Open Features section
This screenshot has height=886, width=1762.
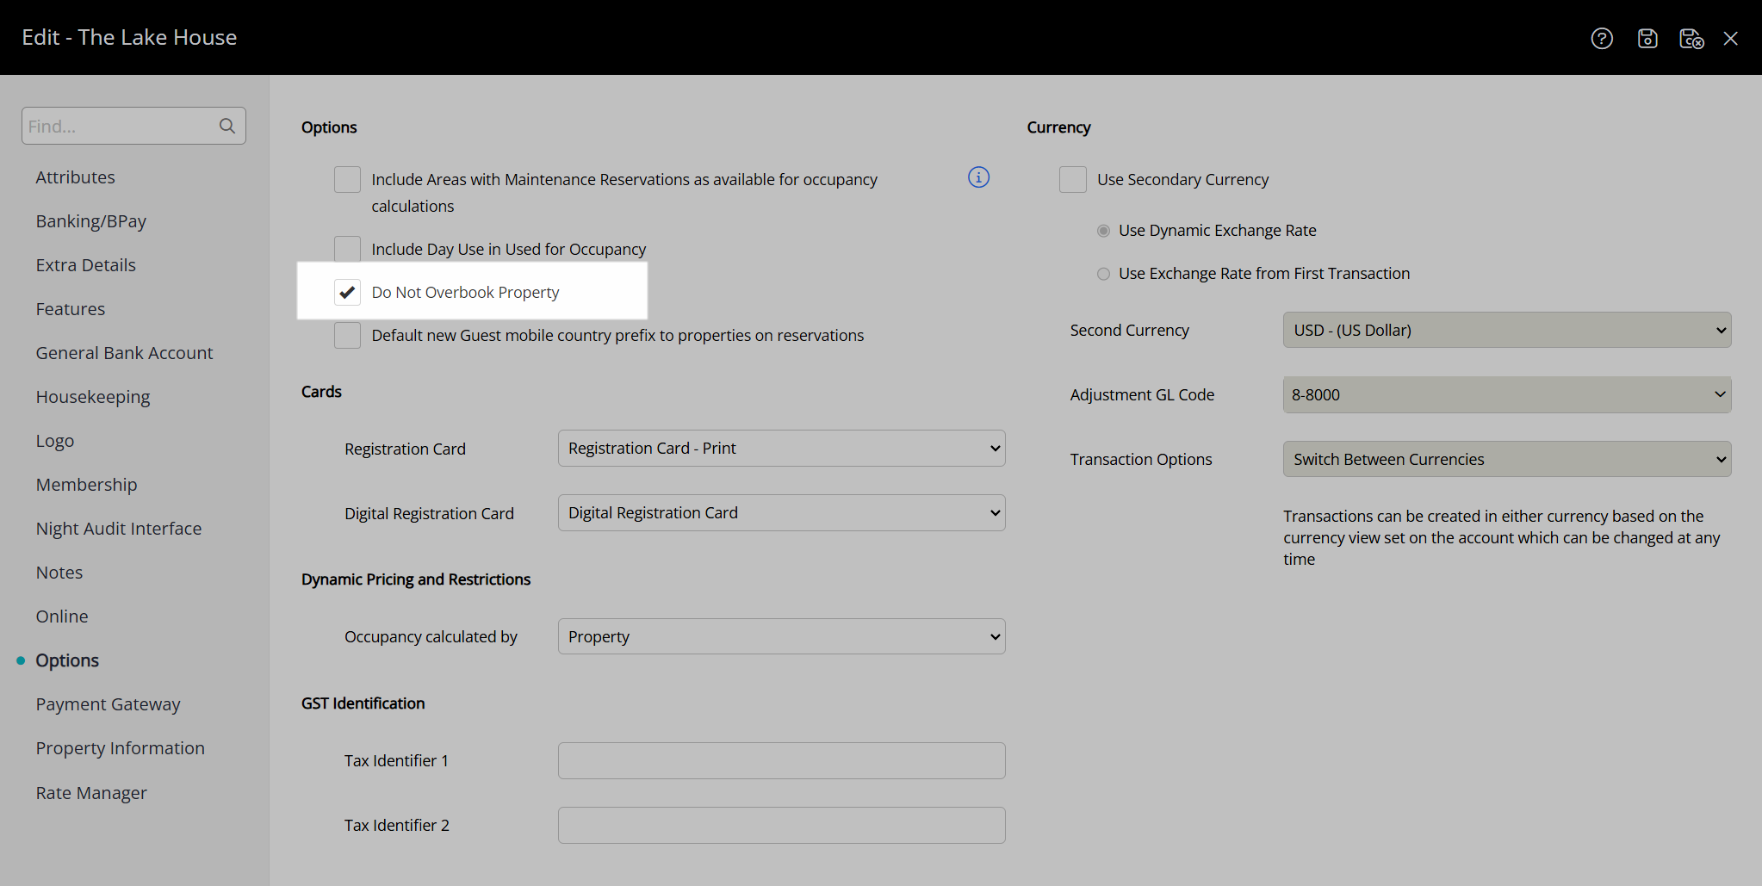[71, 309]
